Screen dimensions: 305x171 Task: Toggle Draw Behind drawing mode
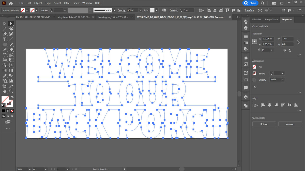[8, 116]
